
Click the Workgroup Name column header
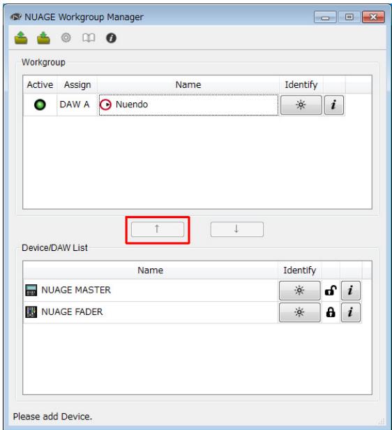click(188, 84)
